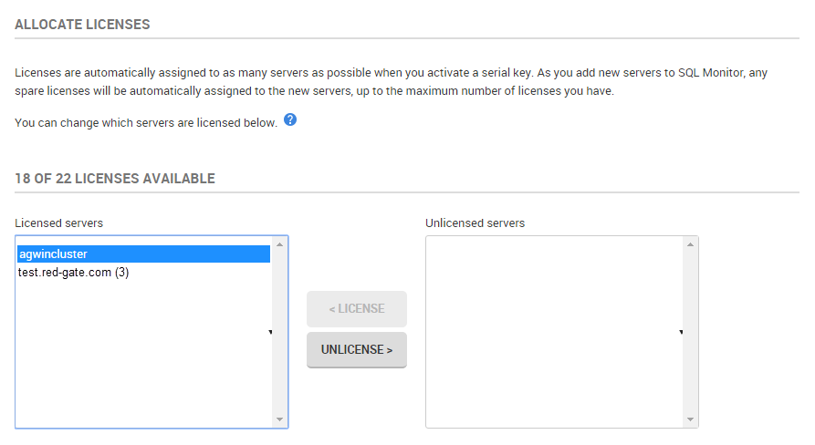Select agwincluster in Licensed servers list
The image size is (815, 445).
coord(143,254)
